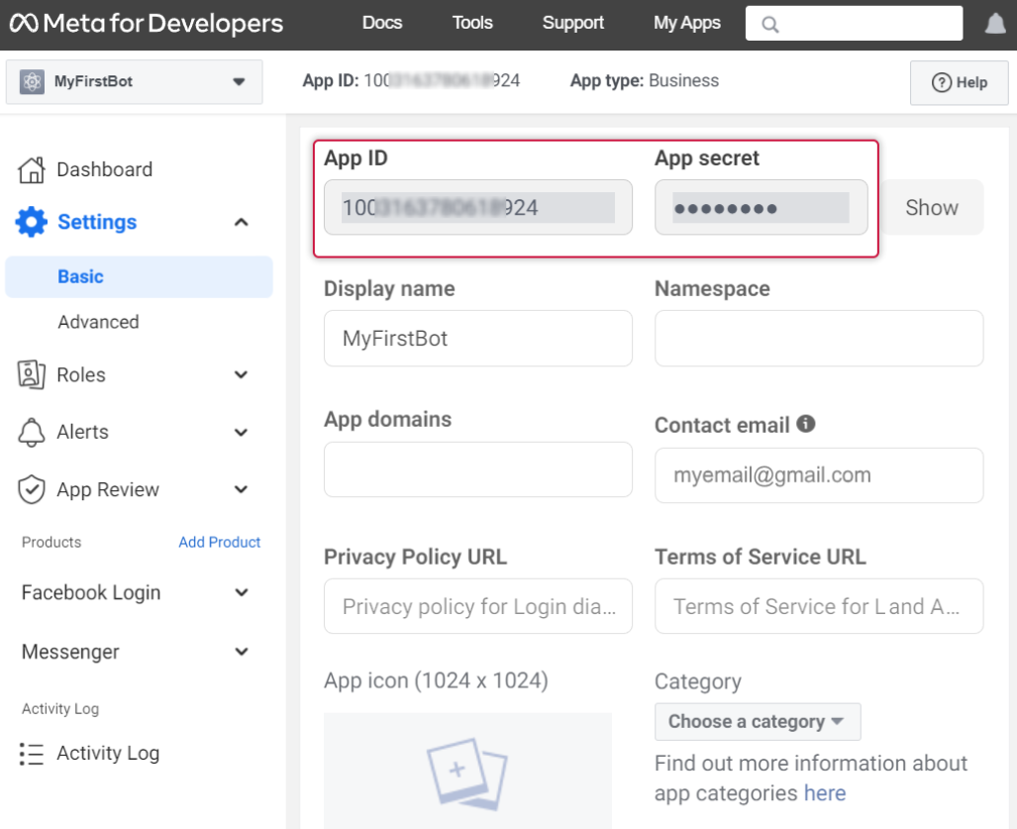Click the add image placeholder for App icon
The image size is (1017, 829).
coord(466,770)
